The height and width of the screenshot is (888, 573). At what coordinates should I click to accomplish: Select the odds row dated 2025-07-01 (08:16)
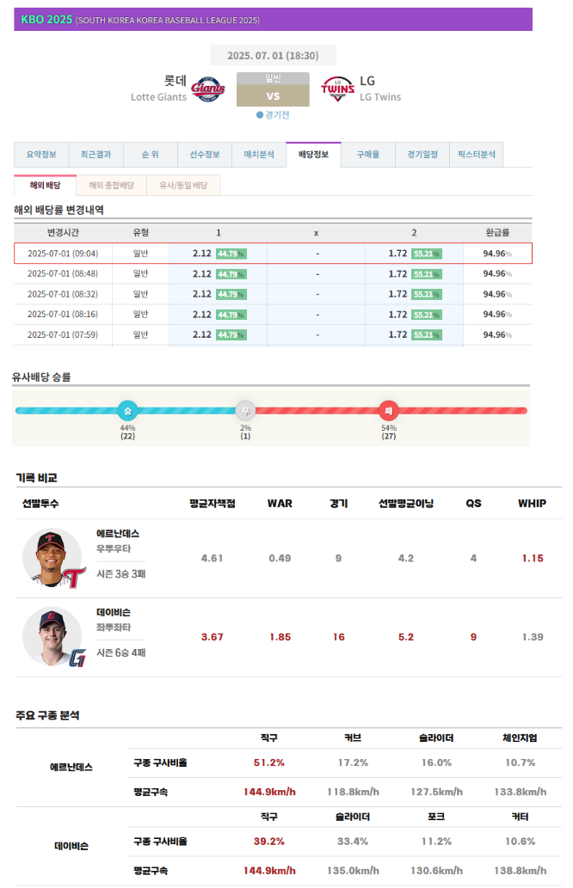click(273, 315)
